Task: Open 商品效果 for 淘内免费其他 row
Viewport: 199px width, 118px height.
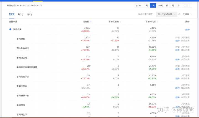Action: coord(185,50)
